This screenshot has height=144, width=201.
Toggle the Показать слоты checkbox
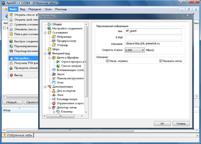pos(161,61)
